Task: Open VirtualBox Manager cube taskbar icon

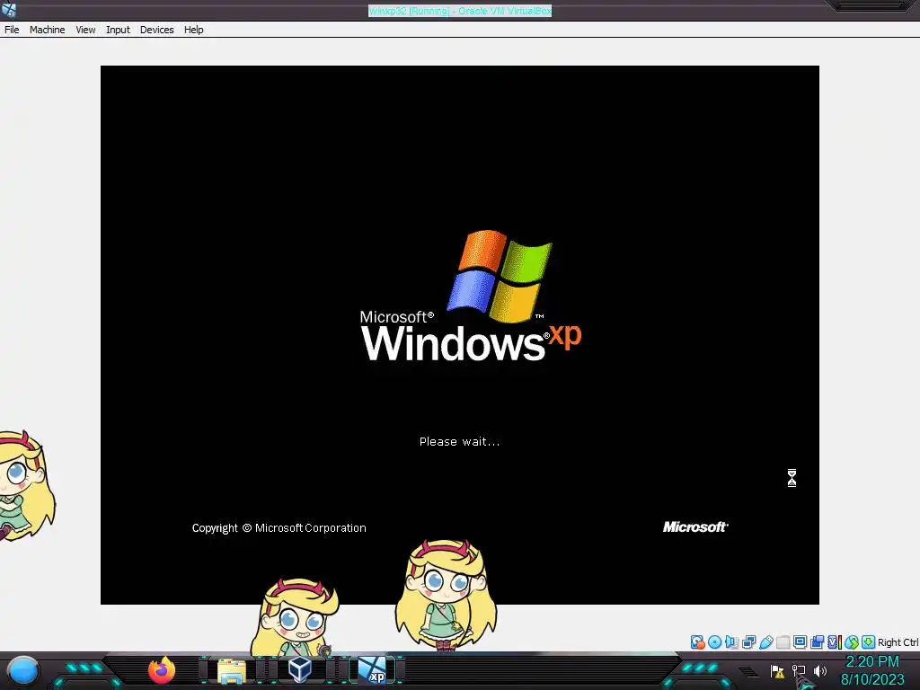Action: (x=300, y=669)
